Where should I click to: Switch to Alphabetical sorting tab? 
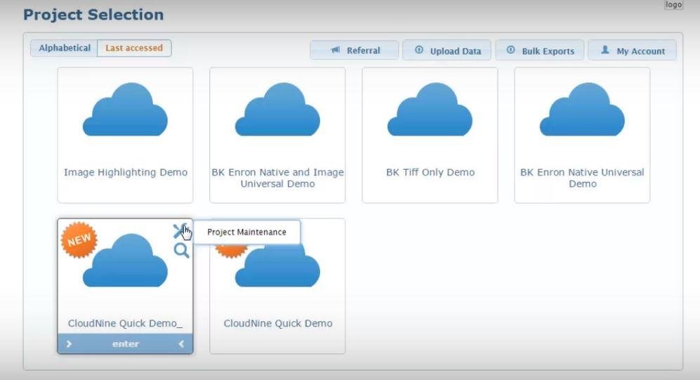65,48
